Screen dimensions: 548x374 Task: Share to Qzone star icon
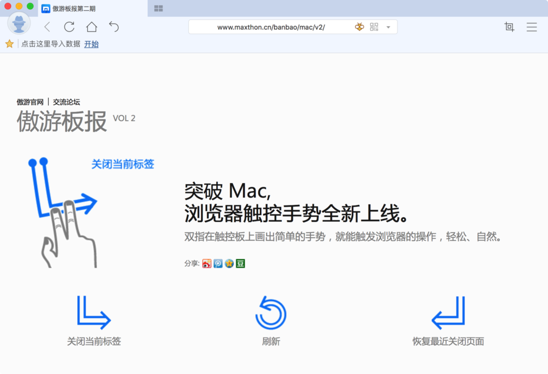(229, 263)
